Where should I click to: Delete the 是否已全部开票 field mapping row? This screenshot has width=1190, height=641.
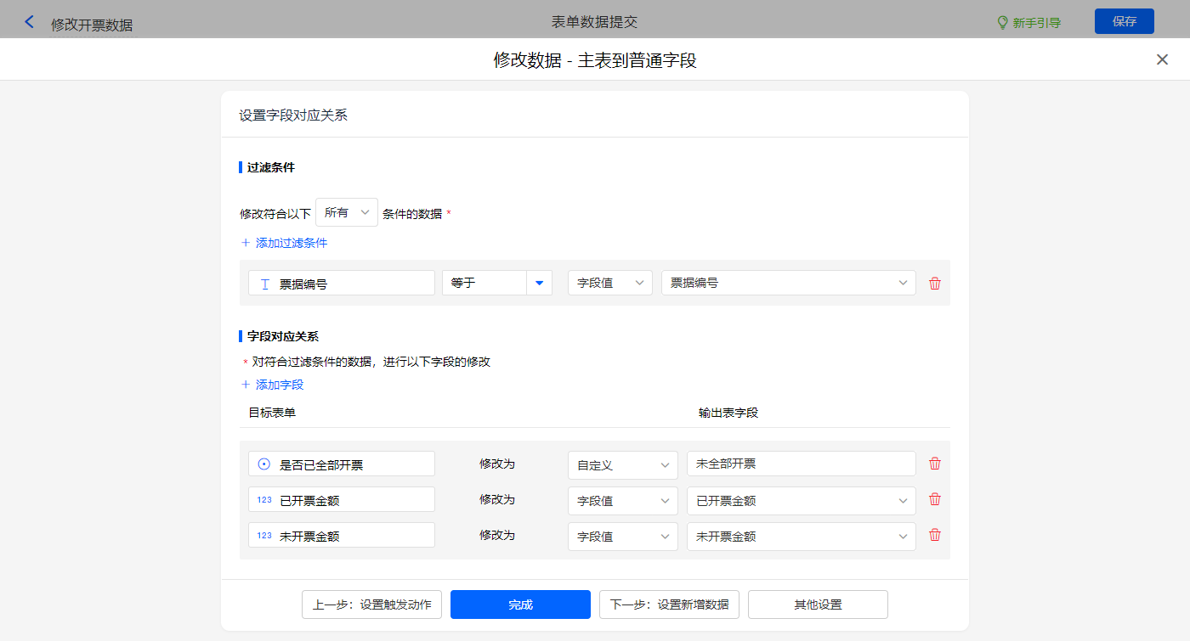[x=935, y=464]
